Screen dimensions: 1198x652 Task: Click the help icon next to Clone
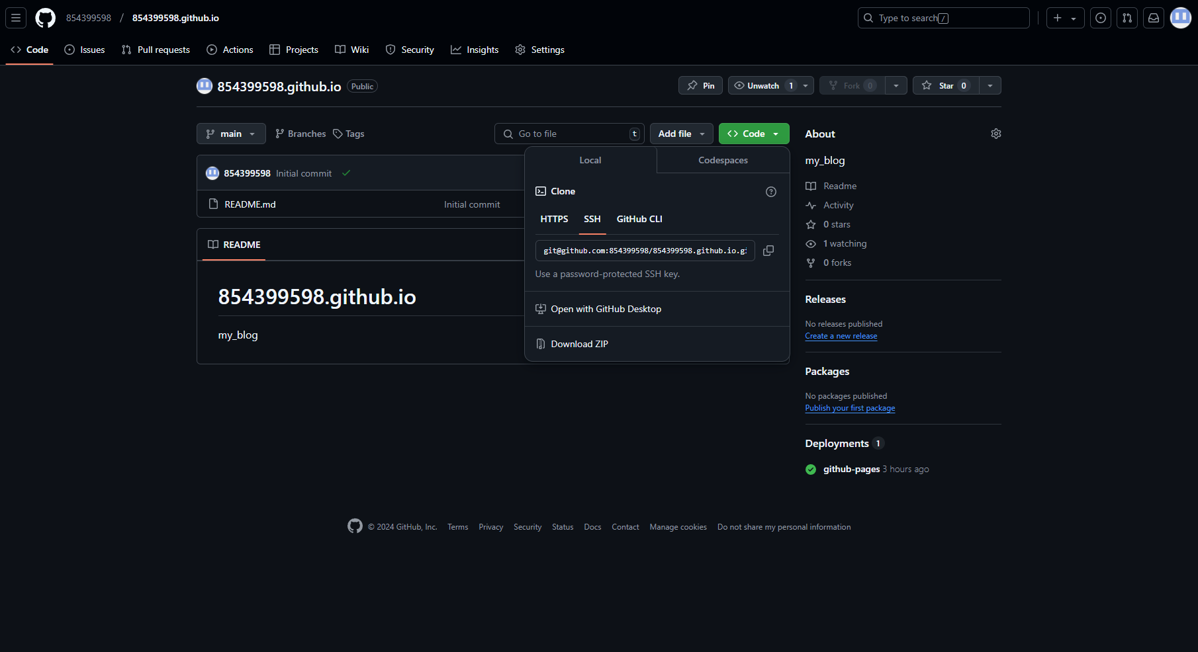(771, 192)
